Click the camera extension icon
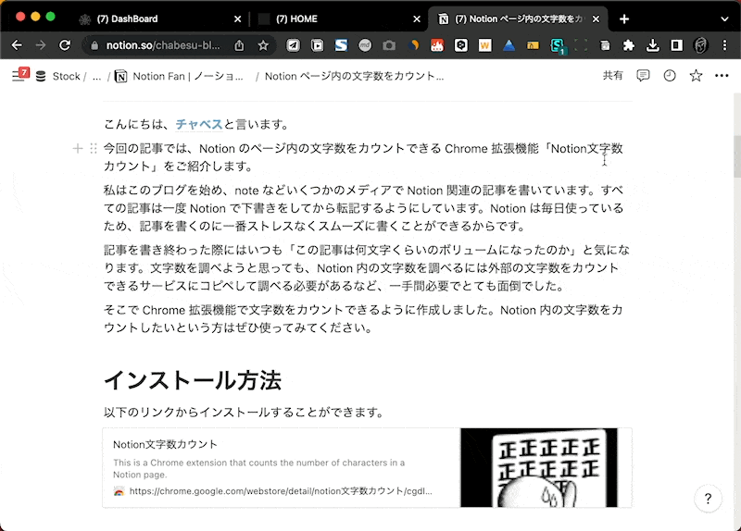Viewport: 741px width, 531px height. click(x=389, y=45)
